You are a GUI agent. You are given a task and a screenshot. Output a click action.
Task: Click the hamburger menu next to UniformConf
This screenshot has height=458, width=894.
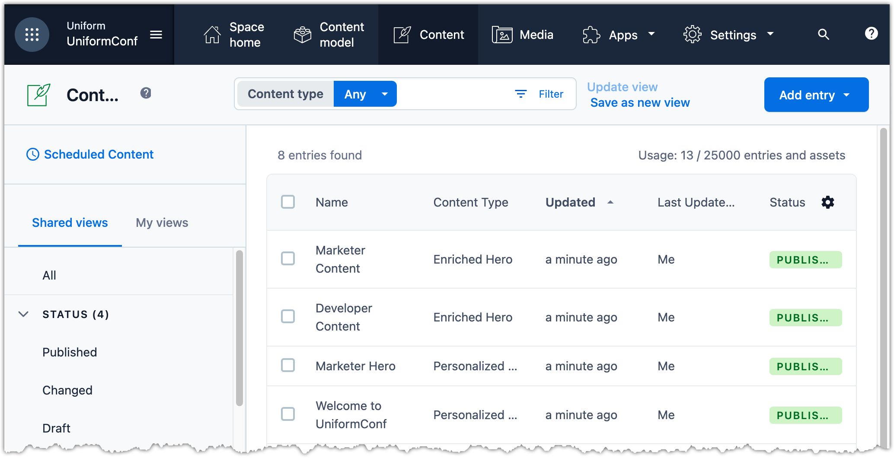[x=156, y=35]
